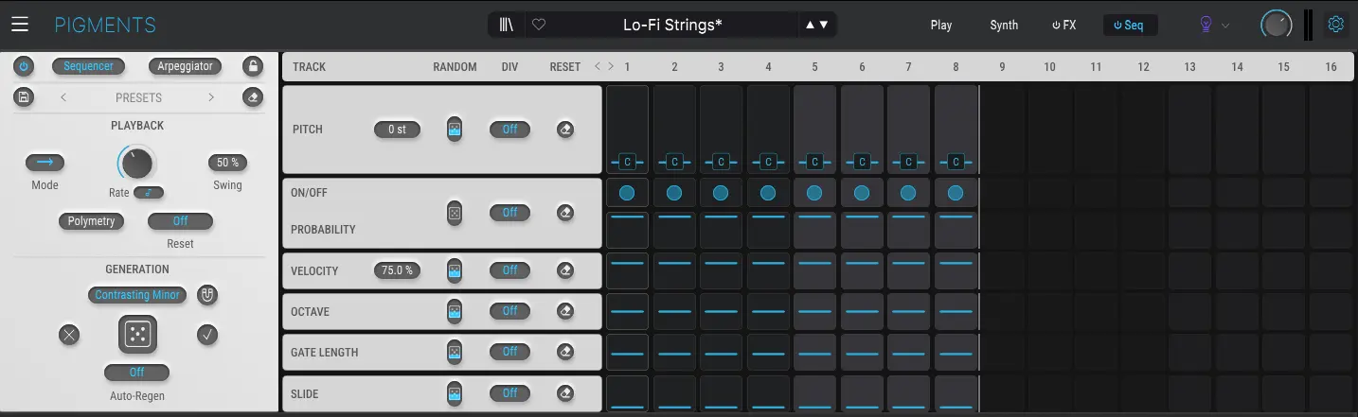Open the Velocity track Div dropdown
The image size is (1358, 417).
[x=509, y=270]
